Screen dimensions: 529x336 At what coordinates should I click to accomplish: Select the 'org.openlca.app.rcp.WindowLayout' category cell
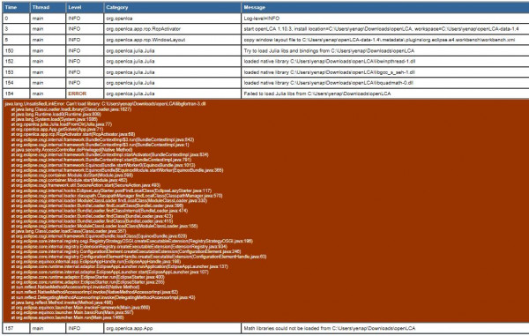172,40
